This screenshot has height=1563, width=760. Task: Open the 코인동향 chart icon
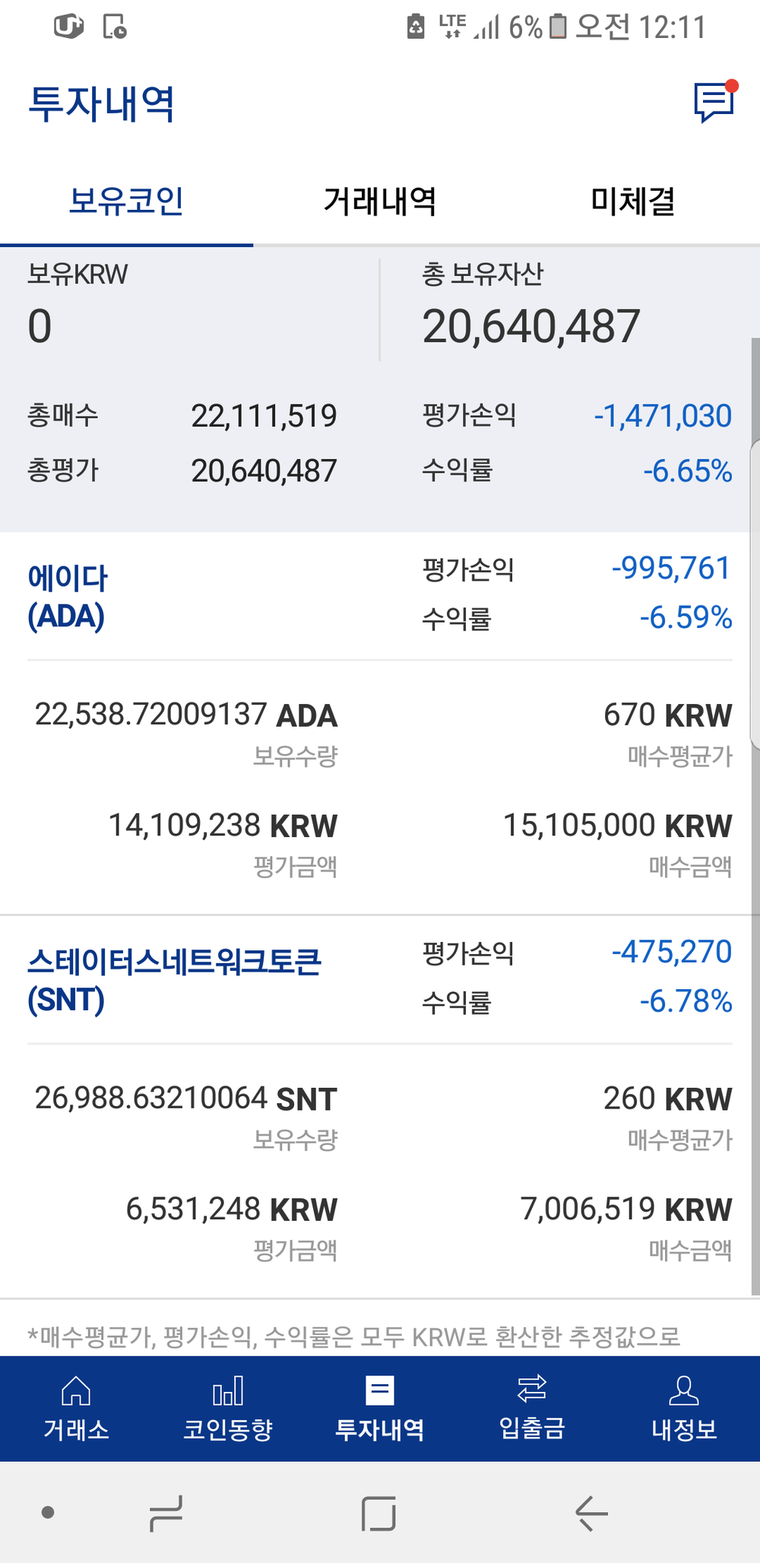coord(228,1391)
